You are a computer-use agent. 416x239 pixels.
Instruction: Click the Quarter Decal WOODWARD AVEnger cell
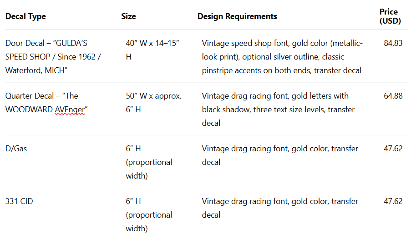point(45,103)
